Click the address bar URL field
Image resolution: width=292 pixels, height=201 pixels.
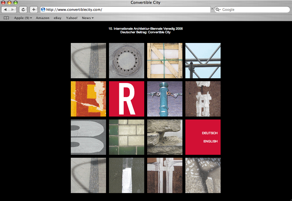tap(126, 10)
